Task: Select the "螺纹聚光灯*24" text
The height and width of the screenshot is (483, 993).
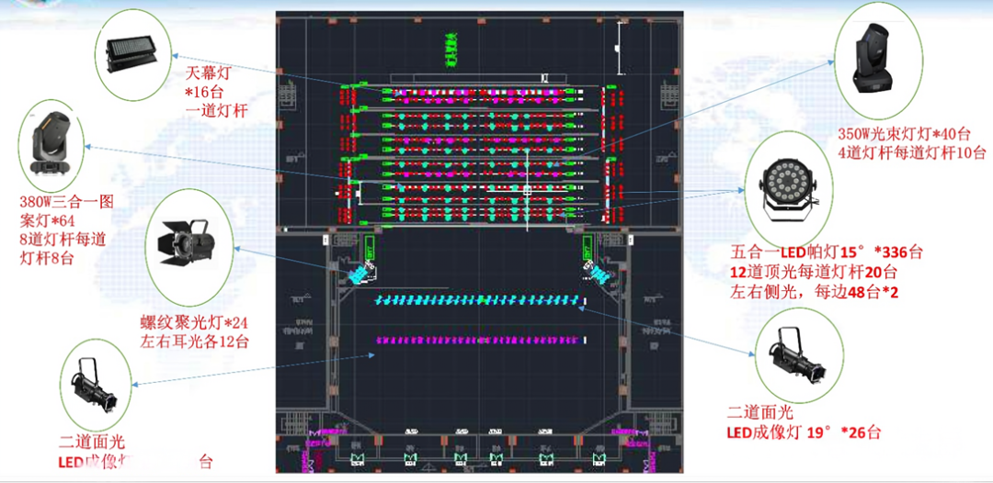Action: (194, 323)
